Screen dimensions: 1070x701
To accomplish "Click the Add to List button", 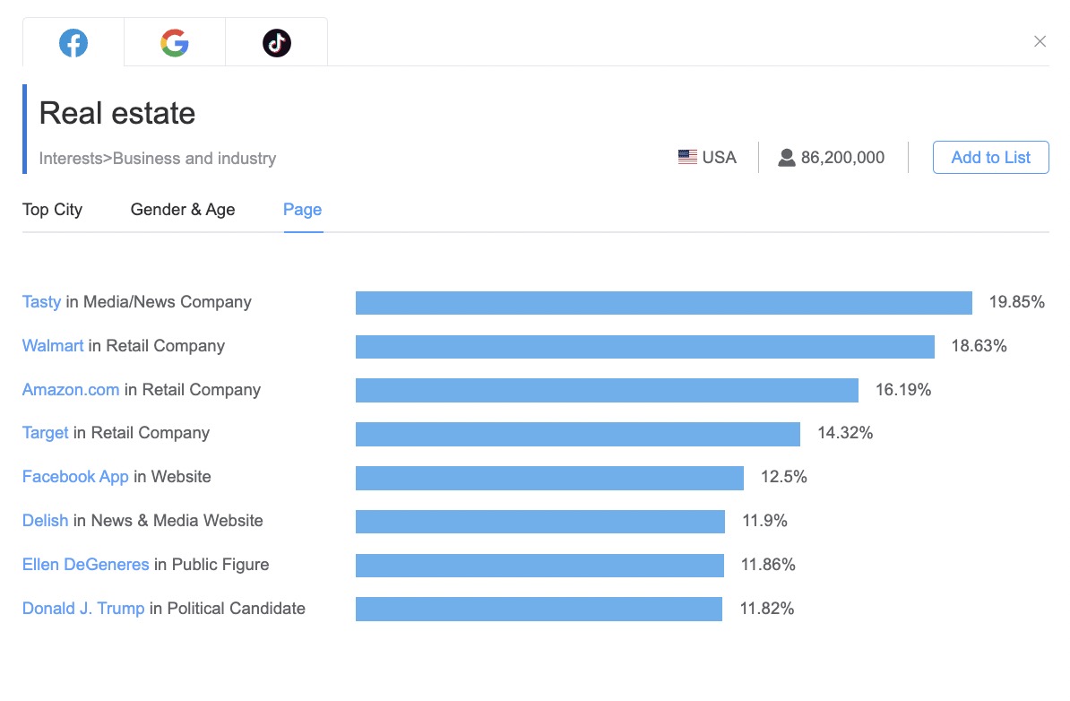I will pyautogui.click(x=990, y=157).
